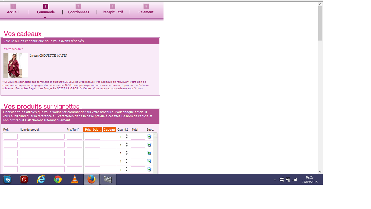Click the Liseuse Chouette Matin gift thumbnail
The width and height of the screenshot is (371, 209).
[15, 65]
